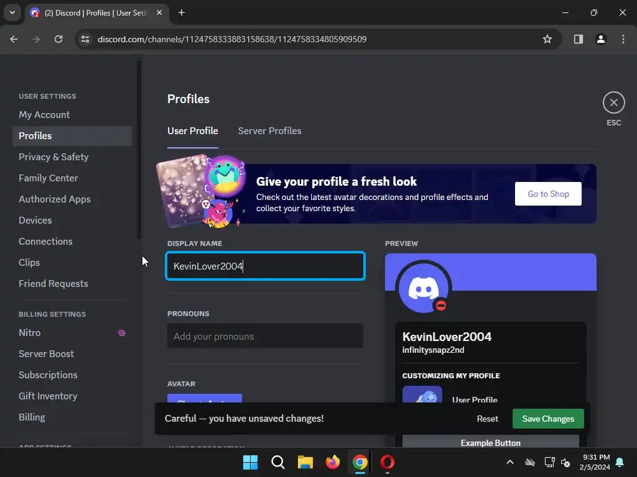This screenshot has height=477, width=637.
Task: Save Changes to profile
Action: [548, 419]
